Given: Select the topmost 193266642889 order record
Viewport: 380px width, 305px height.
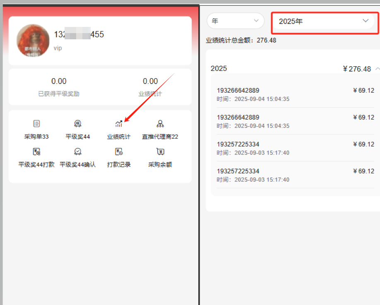Looking at the screenshot, I should click(x=295, y=94).
